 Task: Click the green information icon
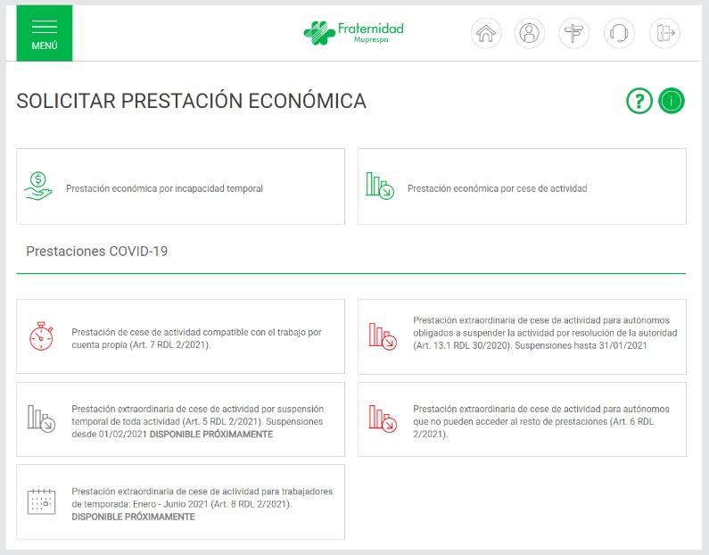click(x=672, y=102)
